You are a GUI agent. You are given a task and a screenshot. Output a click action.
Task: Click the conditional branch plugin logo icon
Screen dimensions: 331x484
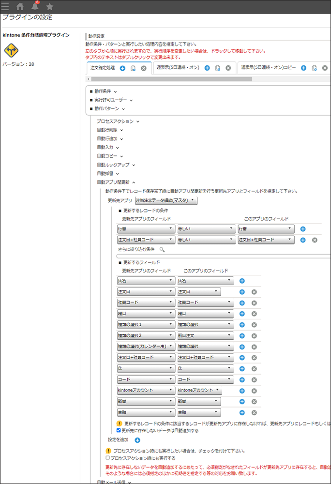coord(12,50)
